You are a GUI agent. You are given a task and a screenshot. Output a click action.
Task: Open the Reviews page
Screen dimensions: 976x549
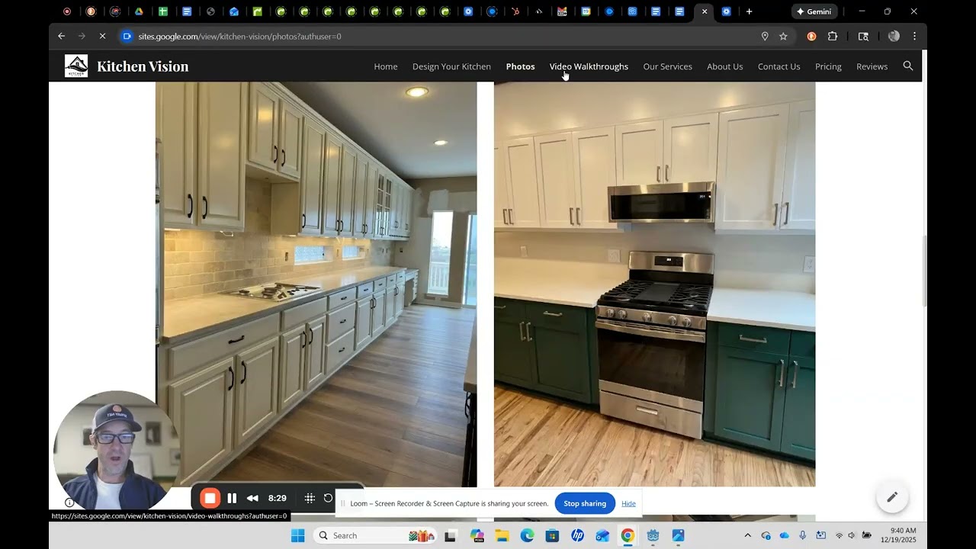tap(872, 66)
